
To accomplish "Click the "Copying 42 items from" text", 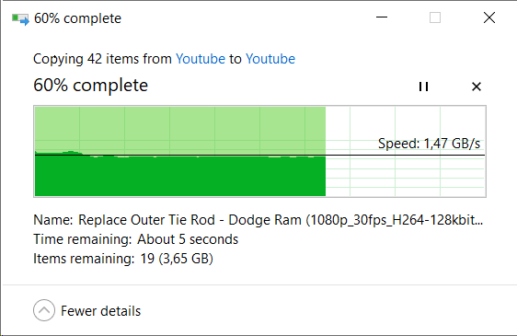I will (x=102, y=59).
